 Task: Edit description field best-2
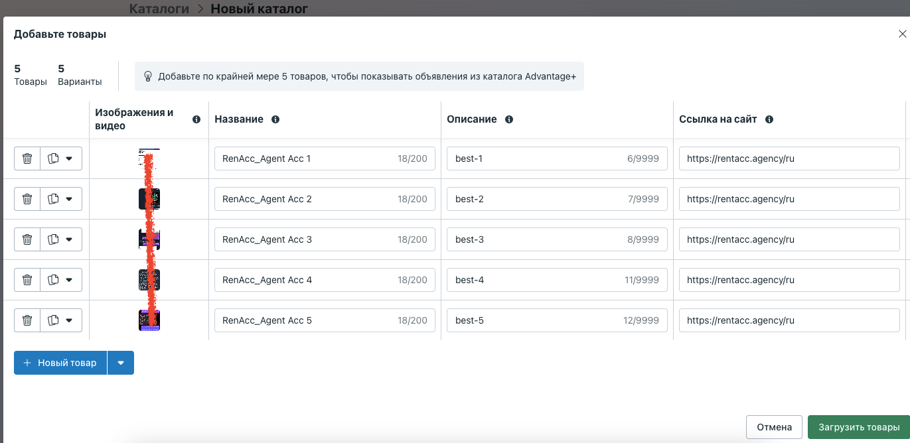click(557, 199)
